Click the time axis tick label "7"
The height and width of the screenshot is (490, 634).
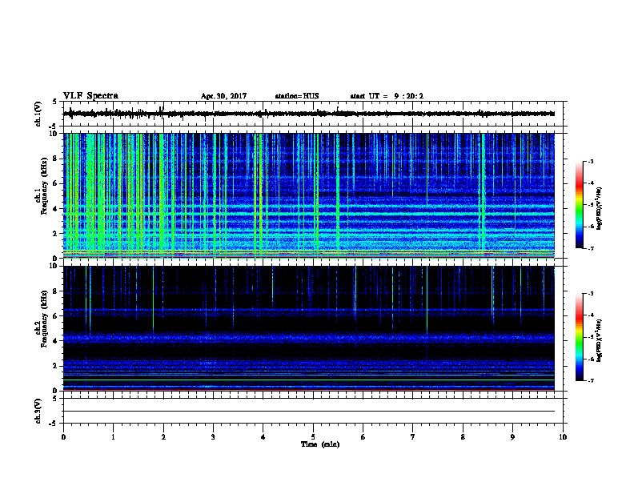[x=413, y=437]
